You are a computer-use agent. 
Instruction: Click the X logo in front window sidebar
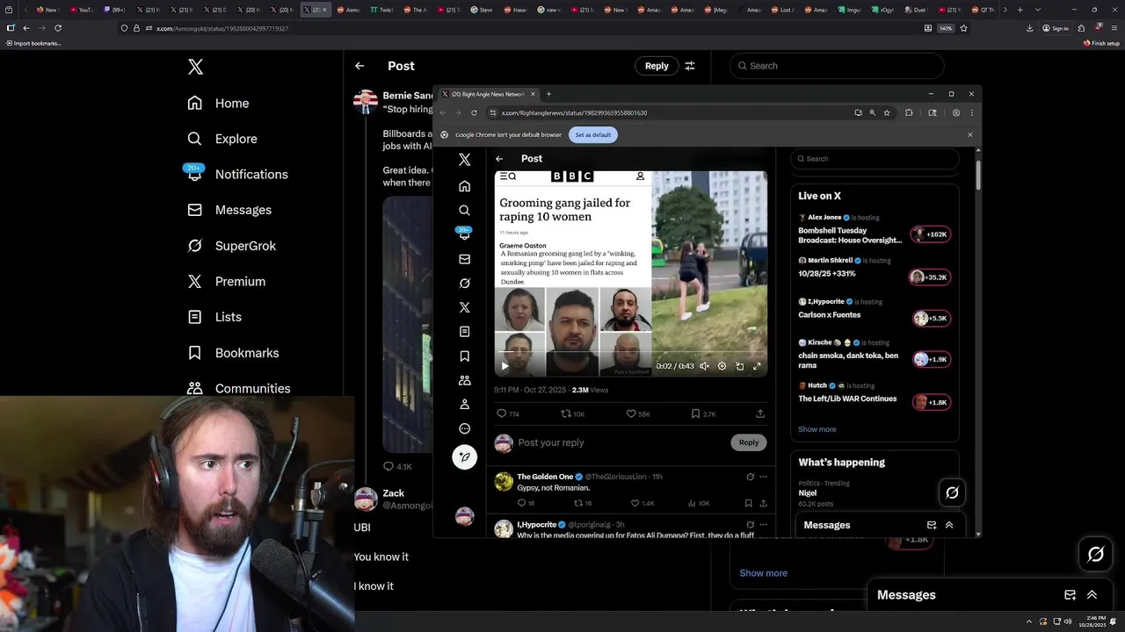(464, 160)
